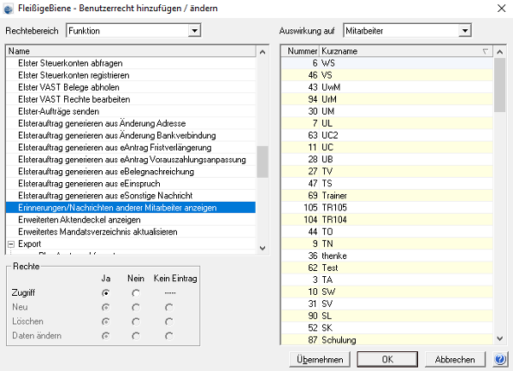513x371 pixels.
Task: Click the Abbrechen button
Action: (455, 360)
